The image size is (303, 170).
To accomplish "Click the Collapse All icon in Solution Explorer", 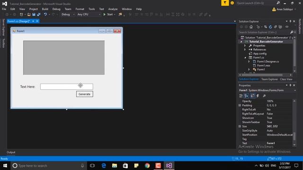I will [x=276, y=27].
